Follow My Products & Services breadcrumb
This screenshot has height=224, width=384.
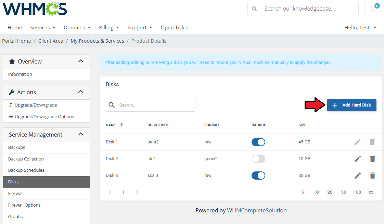(x=97, y=41)
